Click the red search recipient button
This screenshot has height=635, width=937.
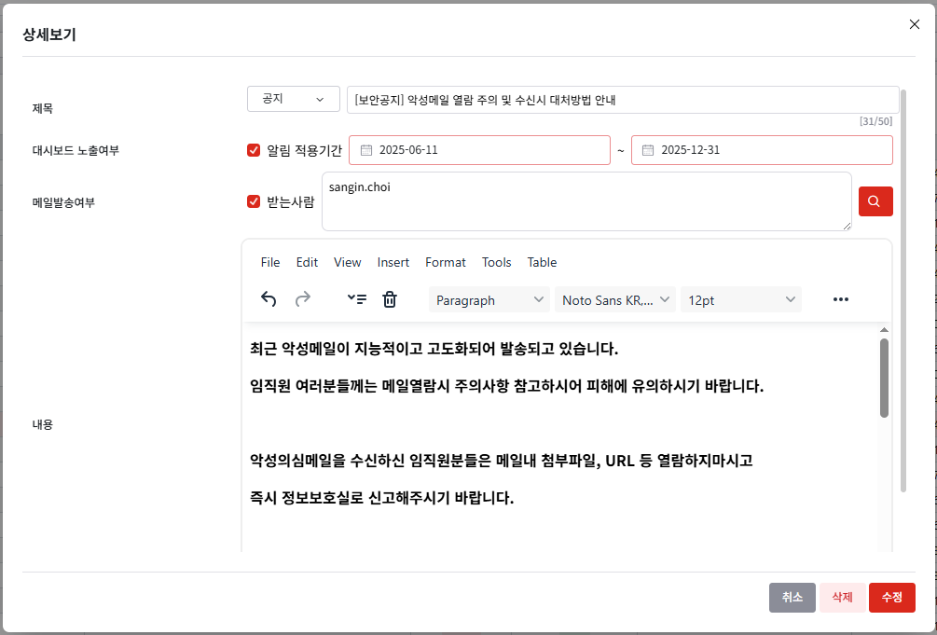(x=875, y=200)
